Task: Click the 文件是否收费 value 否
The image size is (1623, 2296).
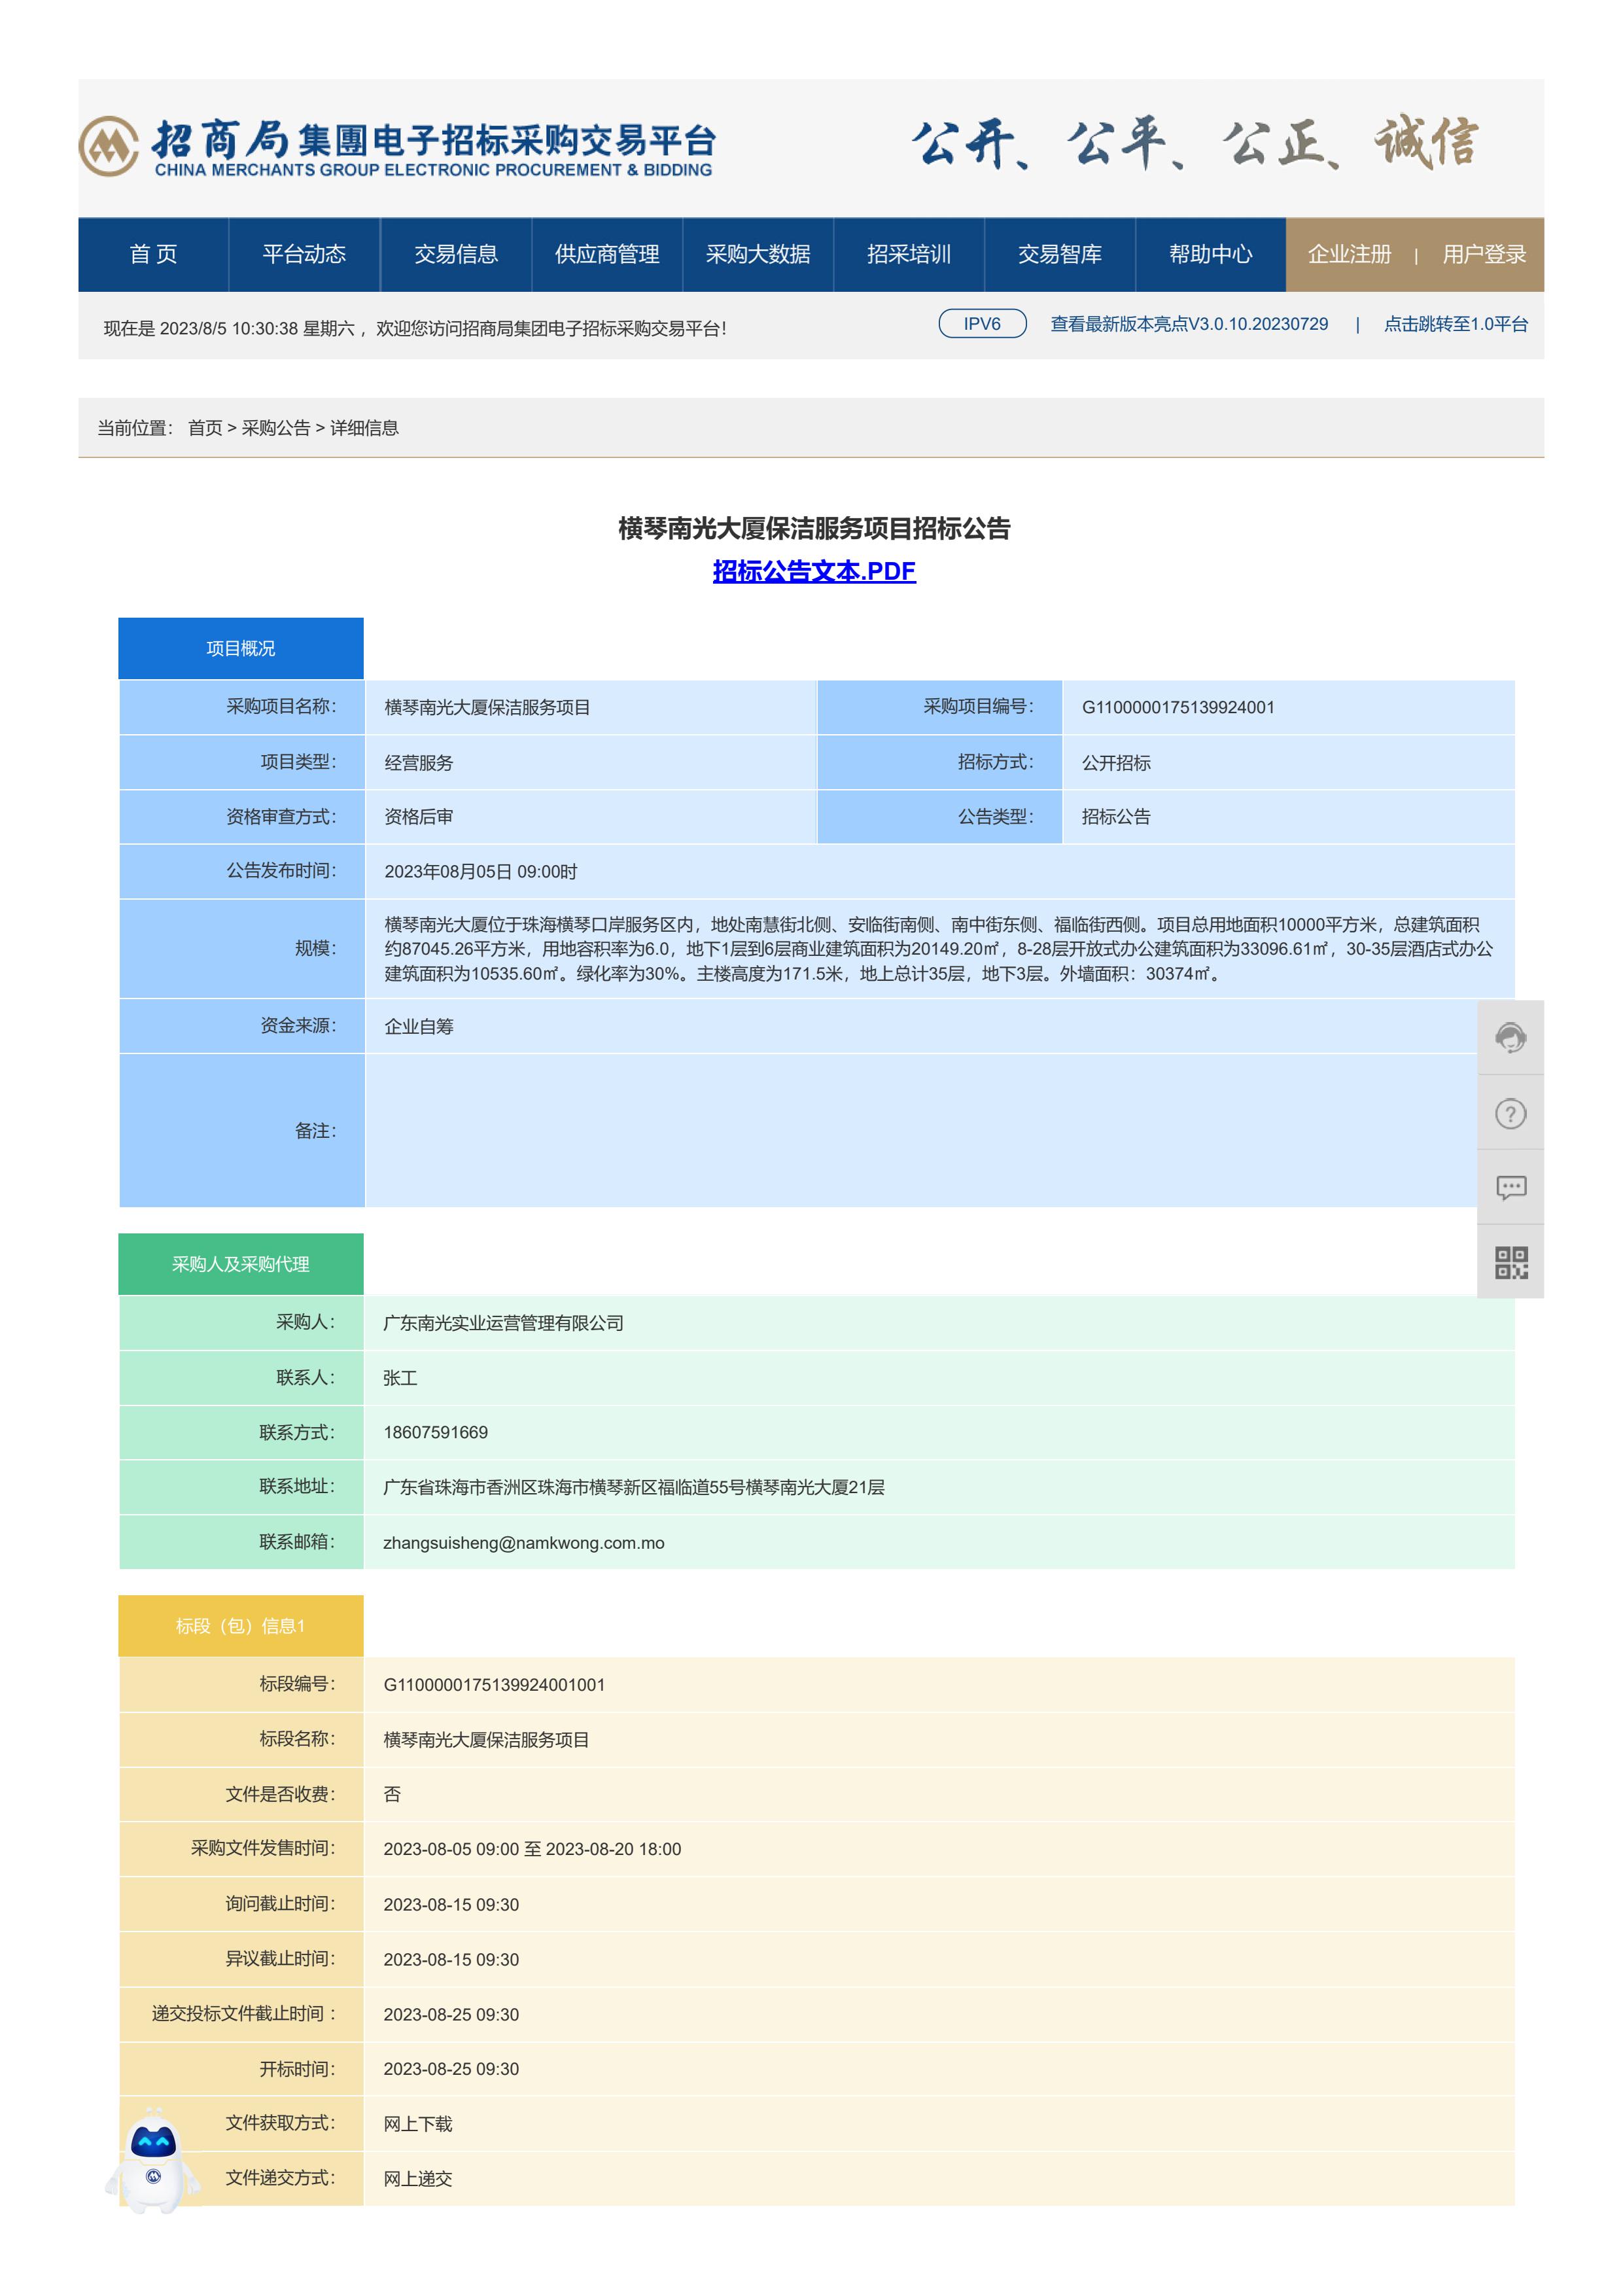Action: [392, 1794]
